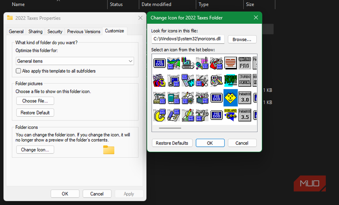Viewport: 339px width, 205px height.
Task: Click the Status column header
Action: [116, 5]
